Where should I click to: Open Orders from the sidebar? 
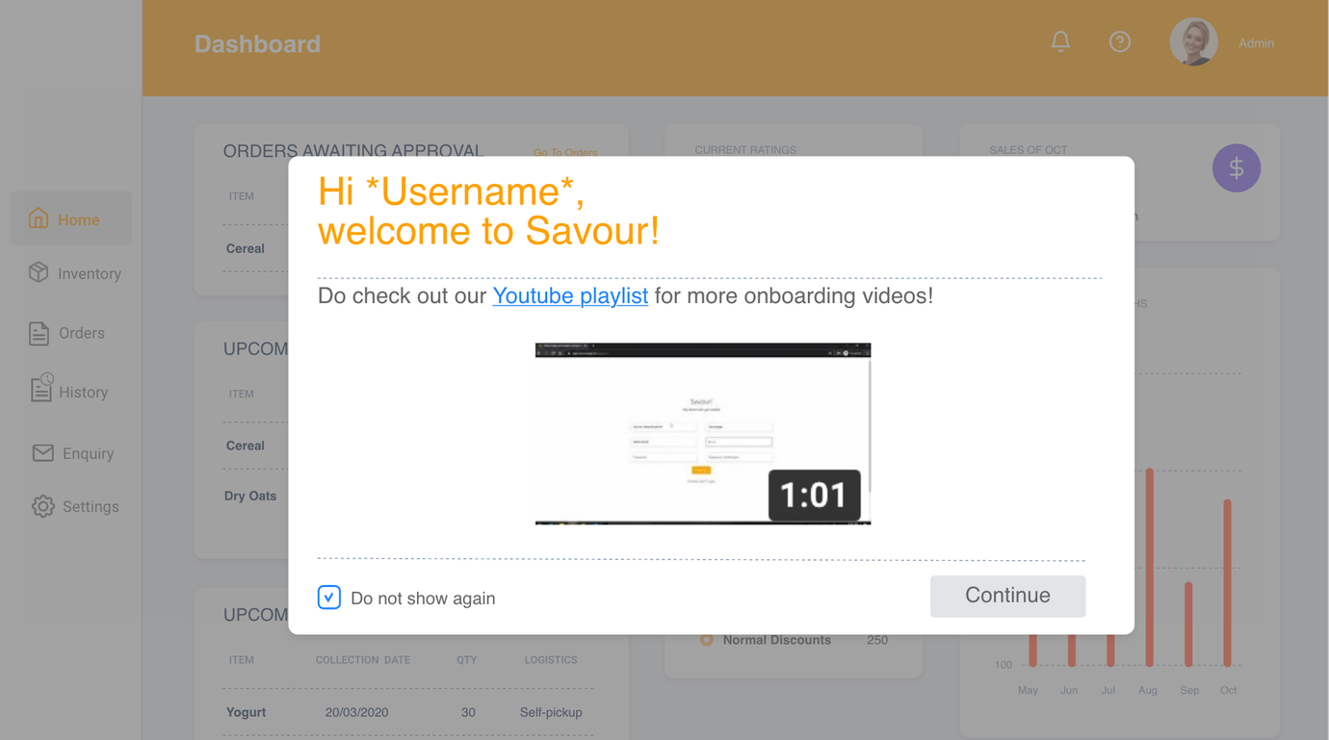67,333
